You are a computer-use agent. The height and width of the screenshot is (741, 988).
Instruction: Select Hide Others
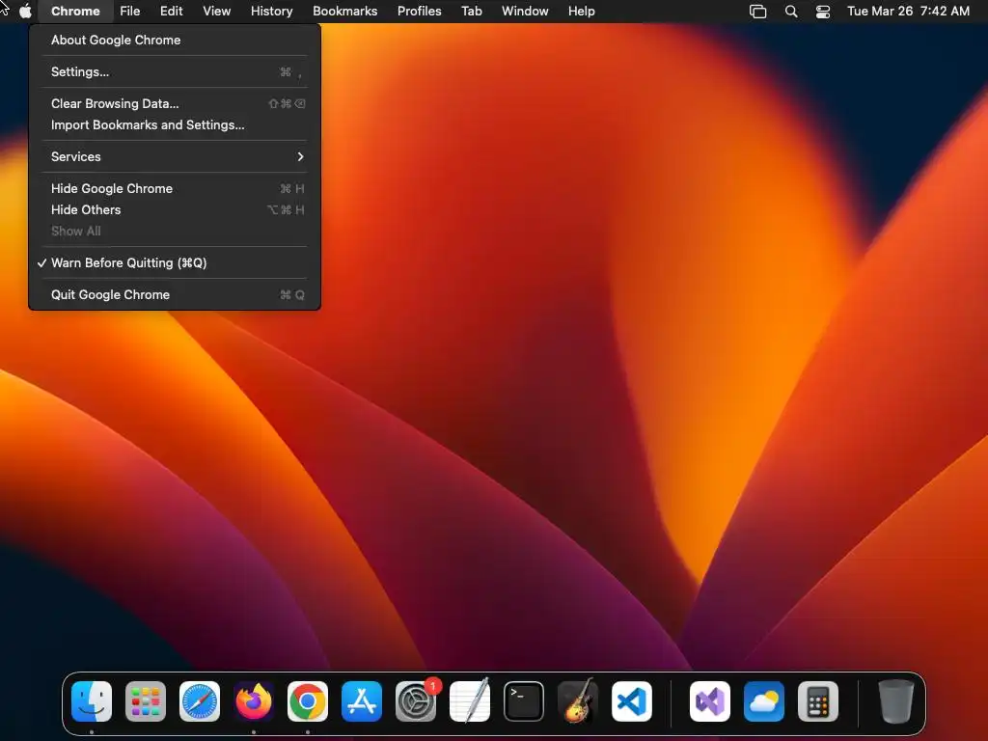pos(175,209)
